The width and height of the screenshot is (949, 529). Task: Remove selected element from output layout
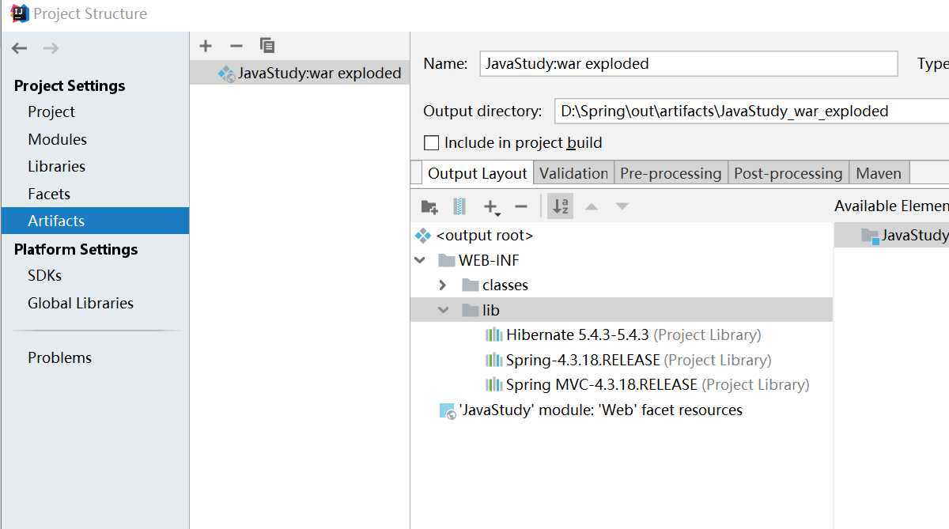tap(520, 206)
